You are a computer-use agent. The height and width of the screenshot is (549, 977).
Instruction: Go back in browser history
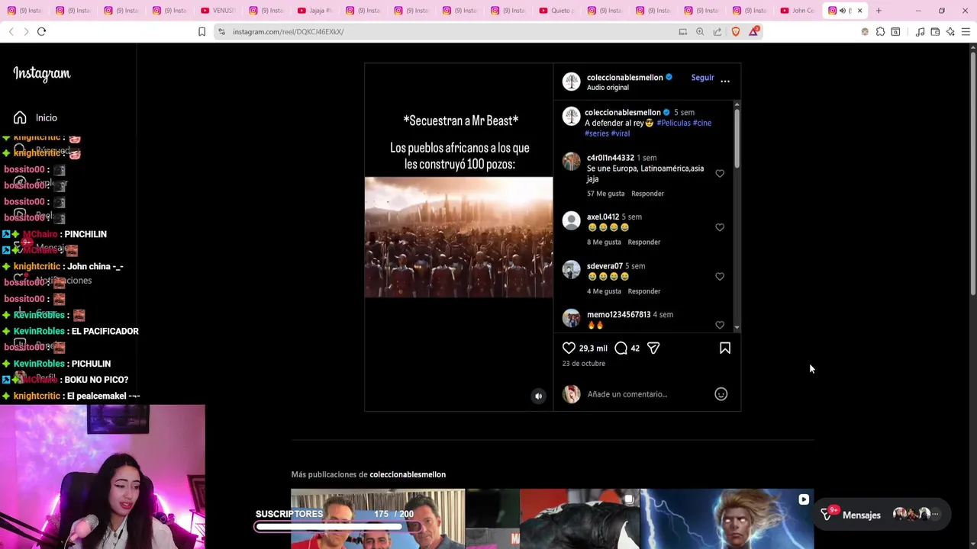[x=11, y=31]
